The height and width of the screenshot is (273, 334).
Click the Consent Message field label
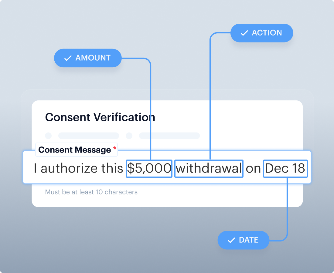pos(75,150)
